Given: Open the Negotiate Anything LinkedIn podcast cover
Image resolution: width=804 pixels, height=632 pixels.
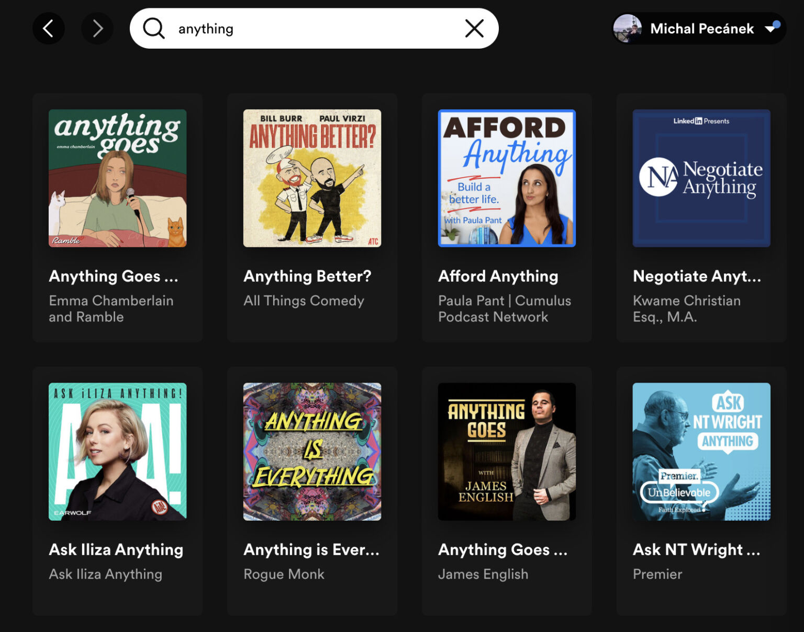Looking at the screenshot, I should 701,178.
